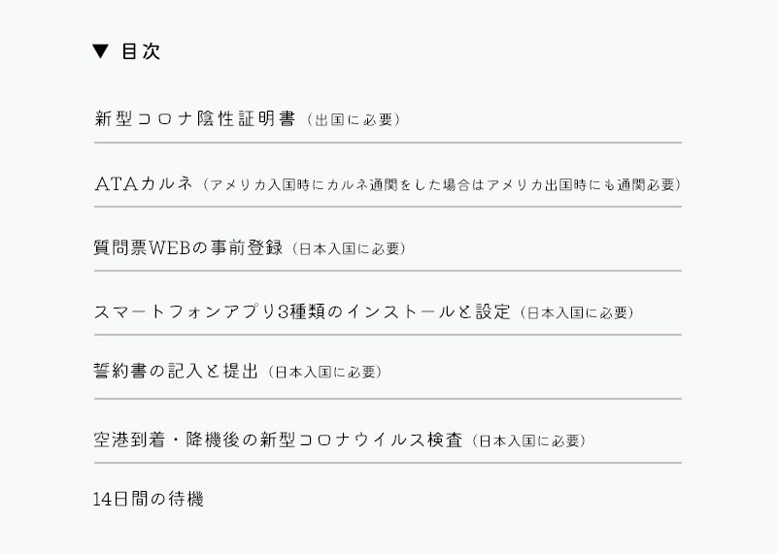Click the divider line below ATAカルネ
The image size is (777, 554).
point(388,207)
